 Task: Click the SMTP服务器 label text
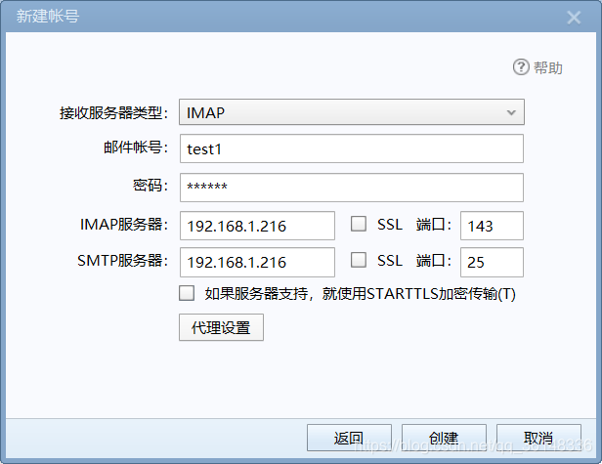click(123, 261)
